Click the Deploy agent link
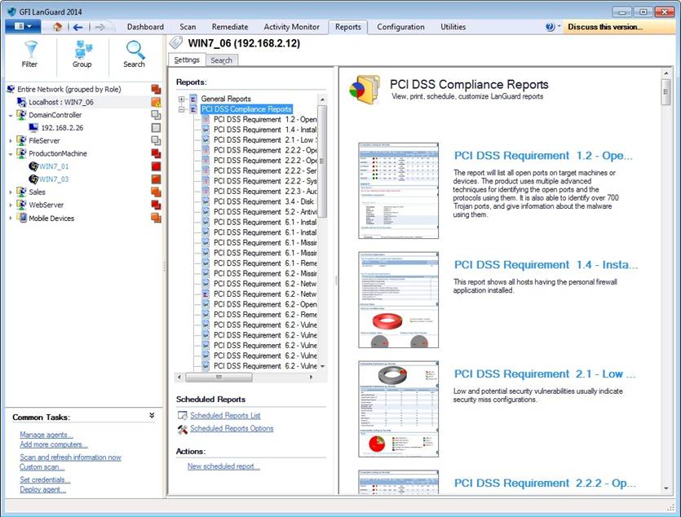This screenshot has height=517, width=681. (42, 489)
